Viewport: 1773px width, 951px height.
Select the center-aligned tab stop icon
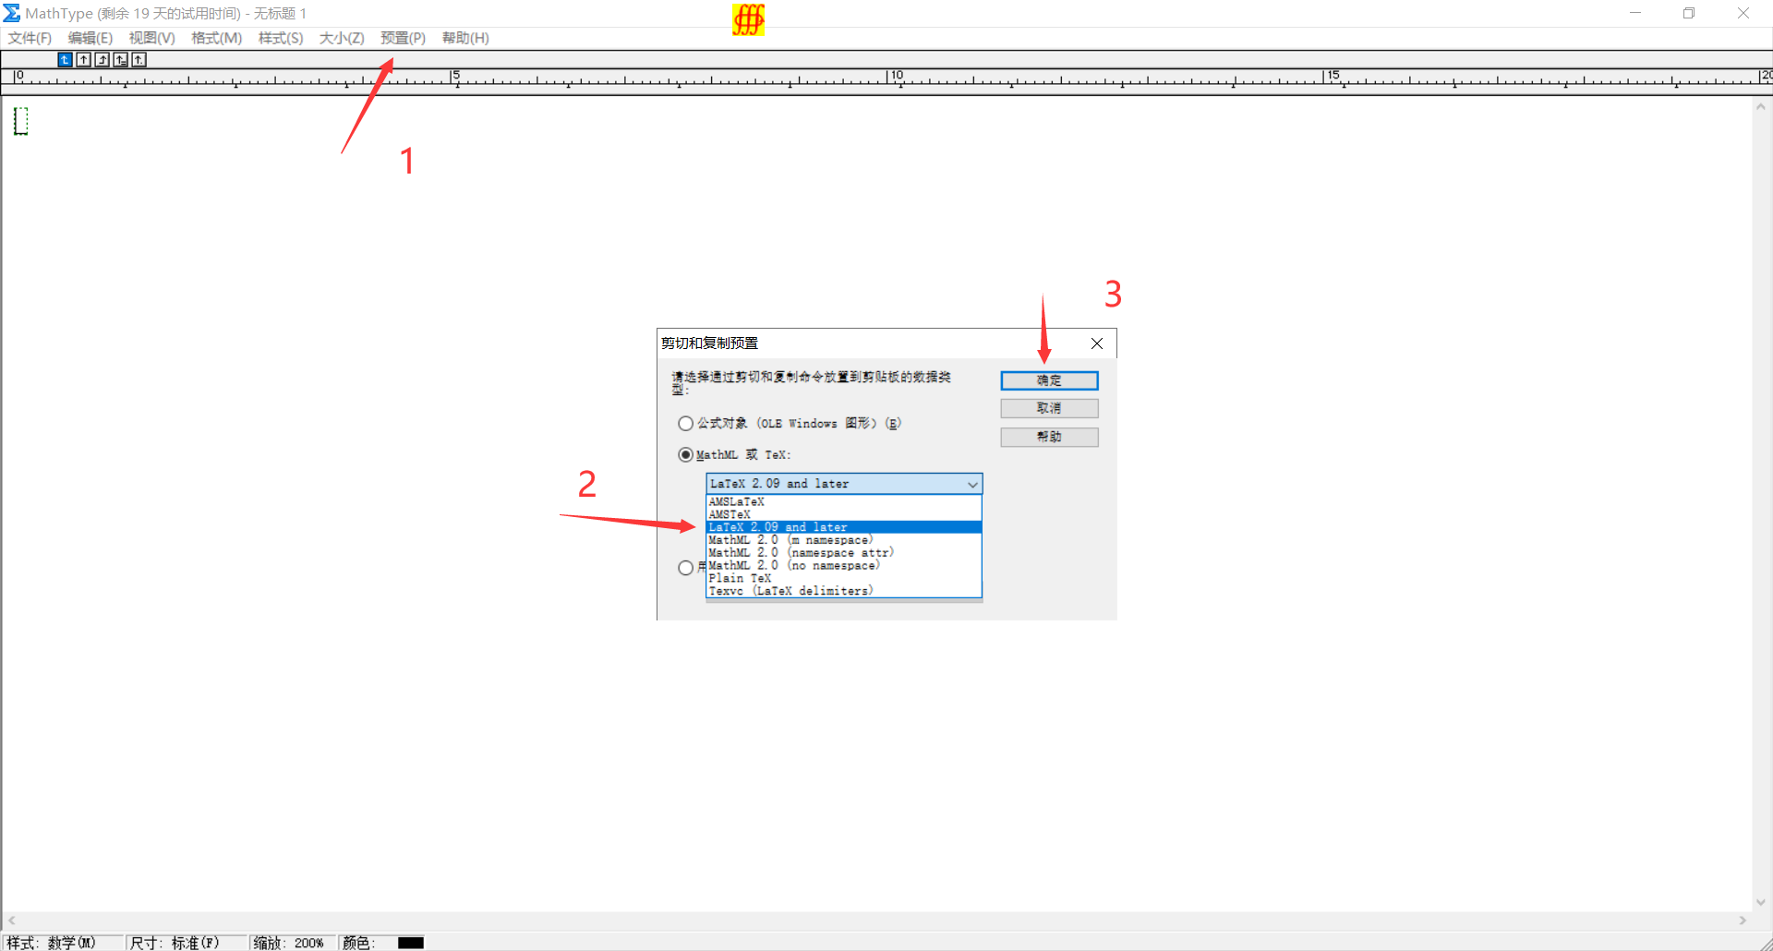[x=83, y=60]
